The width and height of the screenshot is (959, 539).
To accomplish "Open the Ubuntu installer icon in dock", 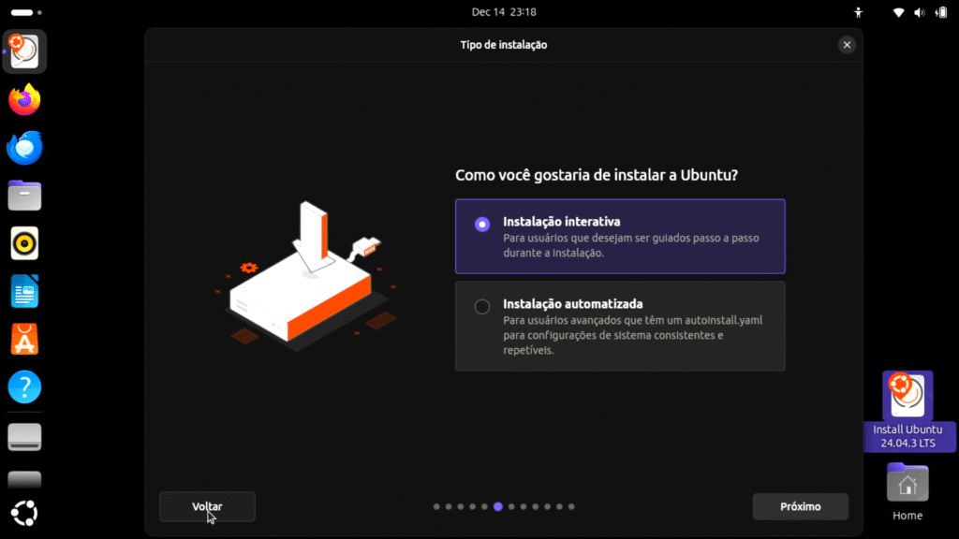I will click(x=24, y=52).
